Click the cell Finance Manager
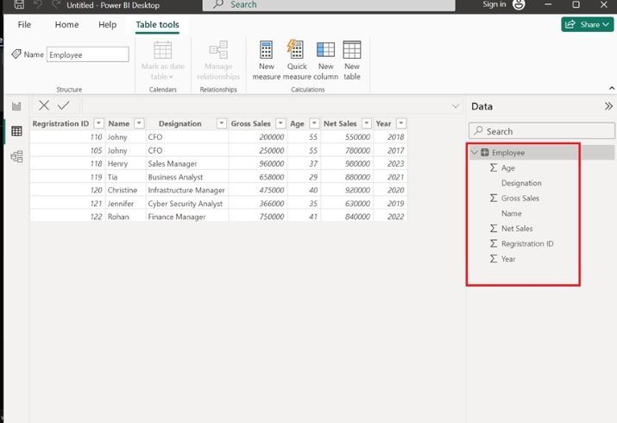 click(x=177, y=217)
